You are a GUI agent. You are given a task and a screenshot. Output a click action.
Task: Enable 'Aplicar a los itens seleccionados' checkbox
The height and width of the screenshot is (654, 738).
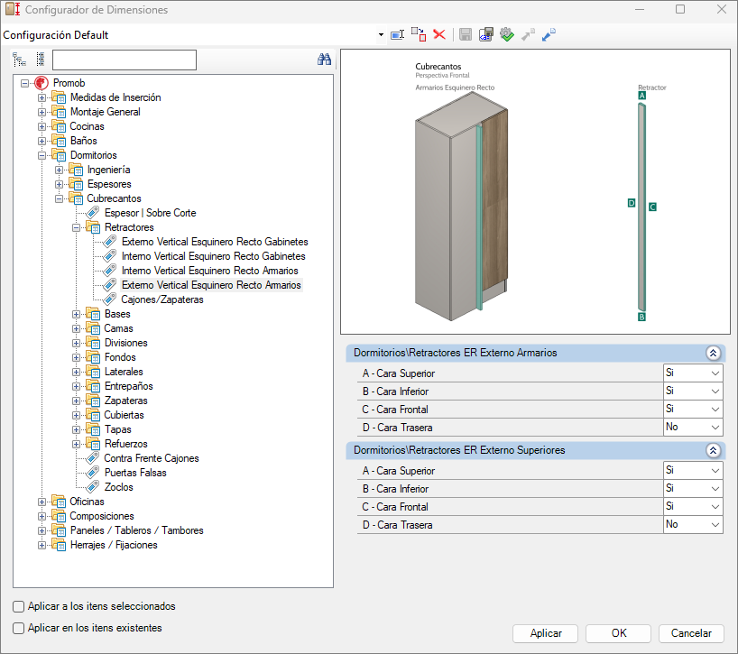tap(19, 606)
